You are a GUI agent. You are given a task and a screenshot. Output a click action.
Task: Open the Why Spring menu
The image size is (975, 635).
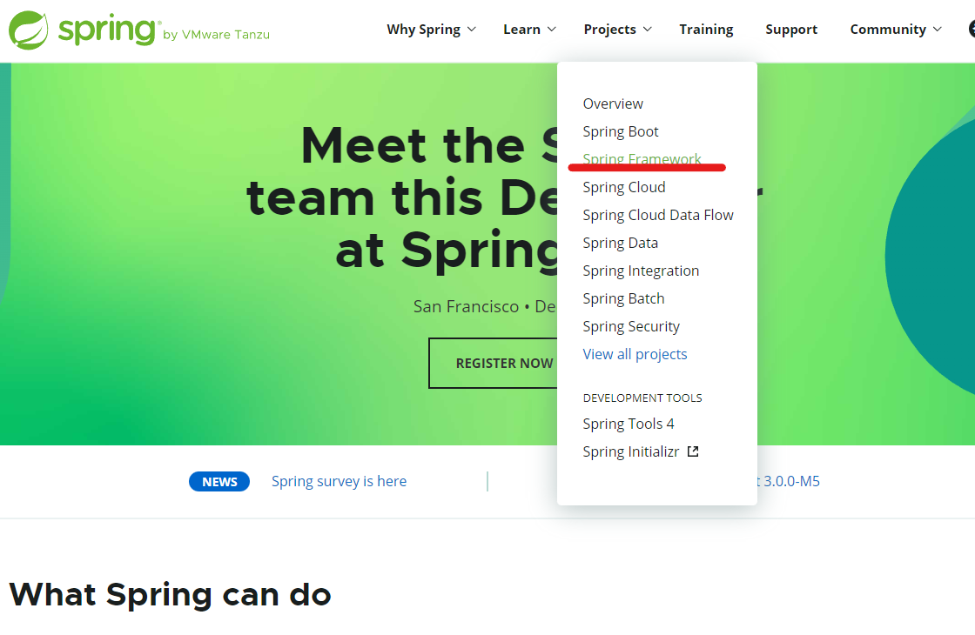point(423,30)
